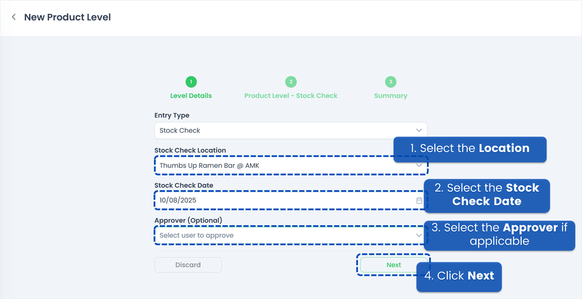Open the Entry Type dropdown showing Stock Check
Image resolution: width=582 pixels, height=299 pixels.
[x=284, y=130]
